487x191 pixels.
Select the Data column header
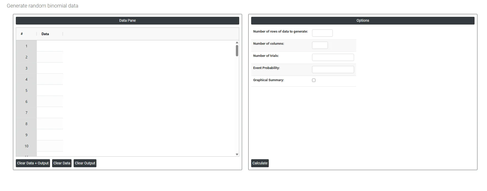[50, 34]
